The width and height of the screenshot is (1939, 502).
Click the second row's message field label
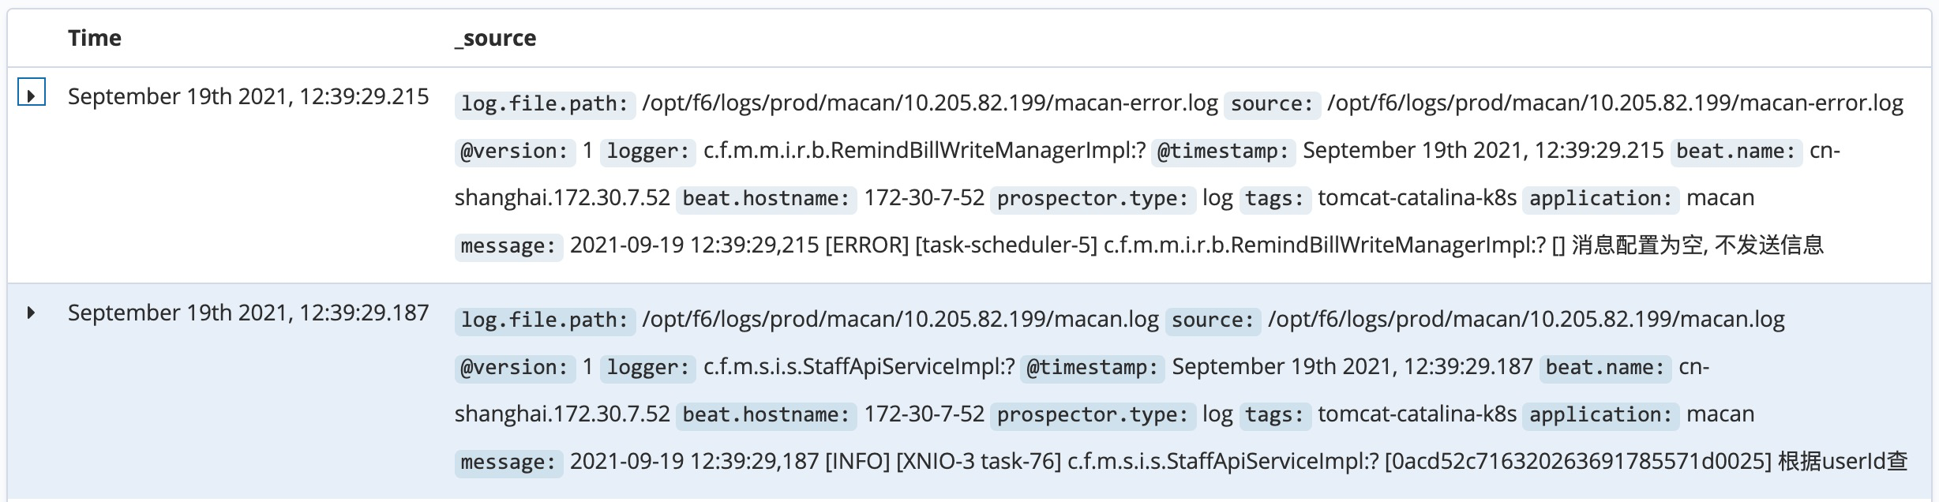coord(508,462)
